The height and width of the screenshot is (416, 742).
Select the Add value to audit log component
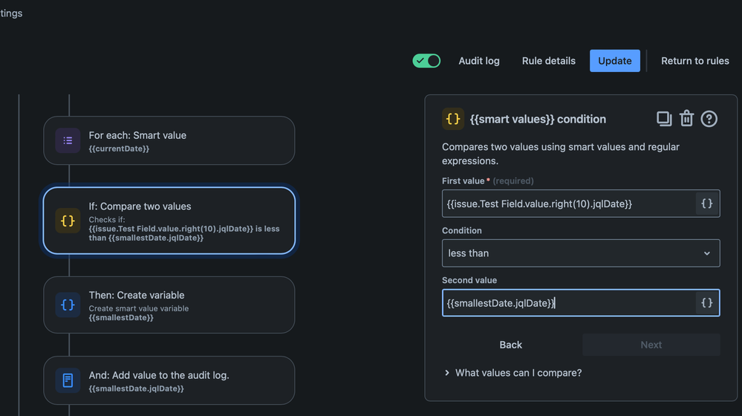coord(169,380)
